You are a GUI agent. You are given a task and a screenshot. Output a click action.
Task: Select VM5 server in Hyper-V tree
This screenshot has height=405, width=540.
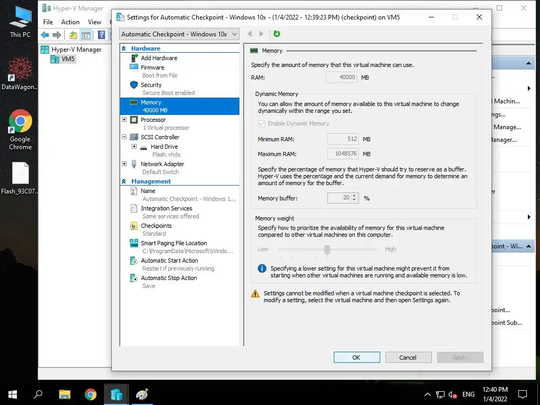[x=63, y=59]
